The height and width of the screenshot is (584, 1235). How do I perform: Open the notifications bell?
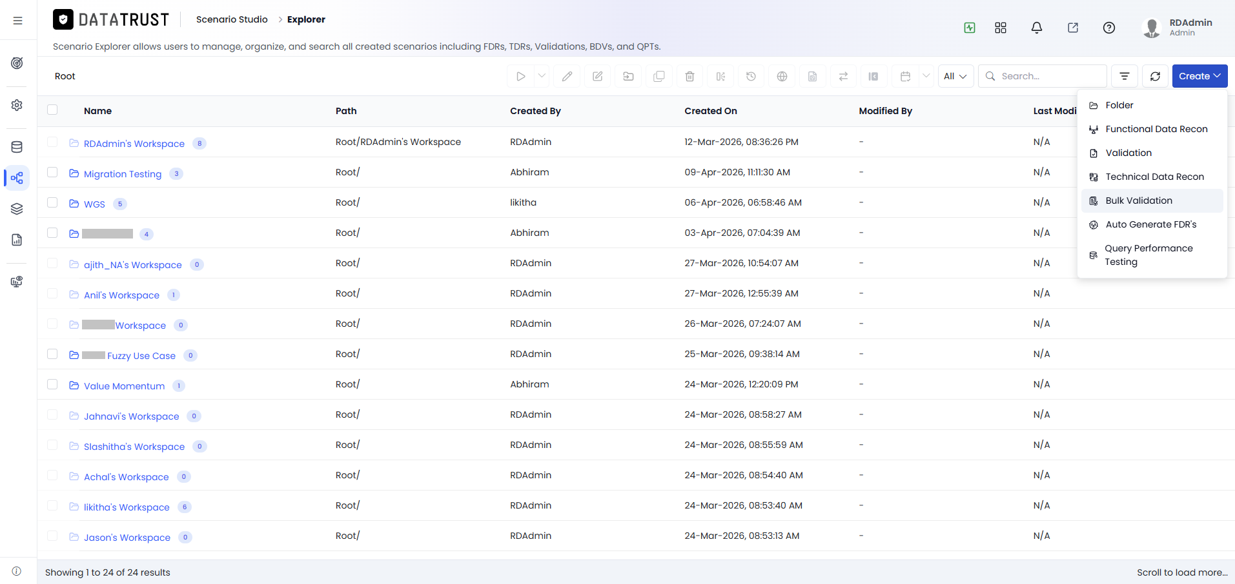click(1036, 28)
